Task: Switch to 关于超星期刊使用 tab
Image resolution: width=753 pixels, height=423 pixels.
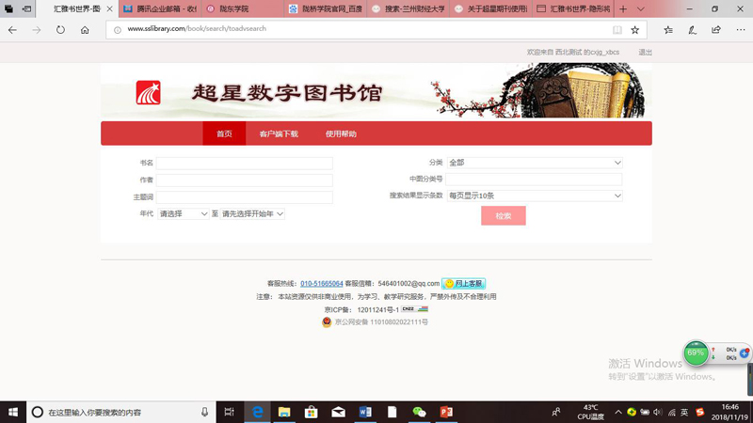Action: point(490,9)
